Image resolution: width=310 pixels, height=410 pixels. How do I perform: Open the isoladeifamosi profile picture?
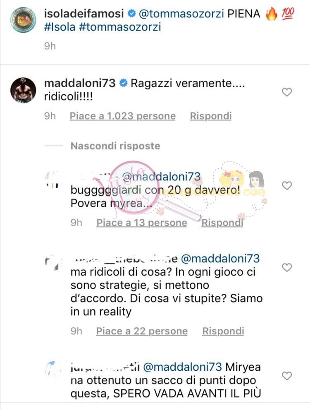pos(23,20)
